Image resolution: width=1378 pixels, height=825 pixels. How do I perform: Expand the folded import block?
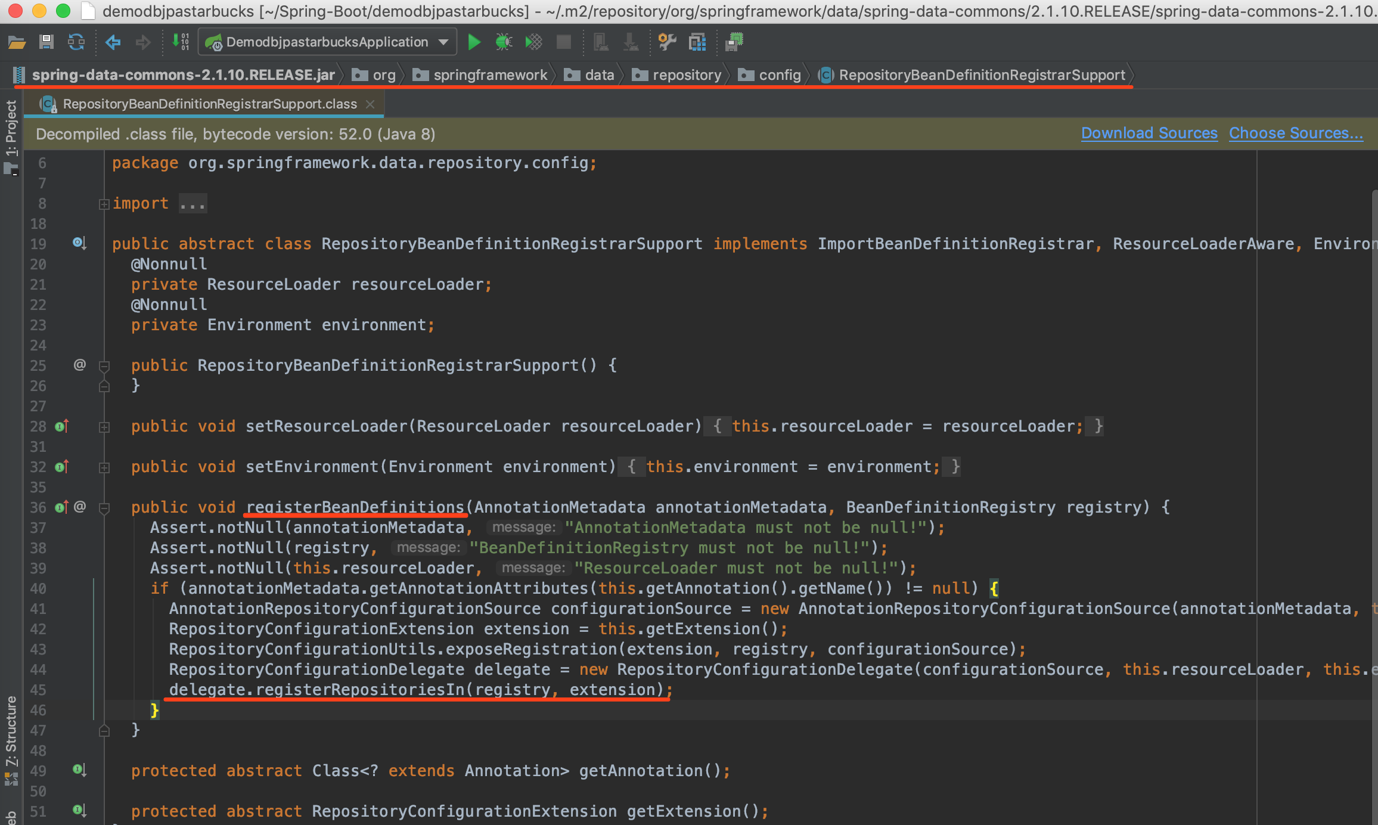104,204
